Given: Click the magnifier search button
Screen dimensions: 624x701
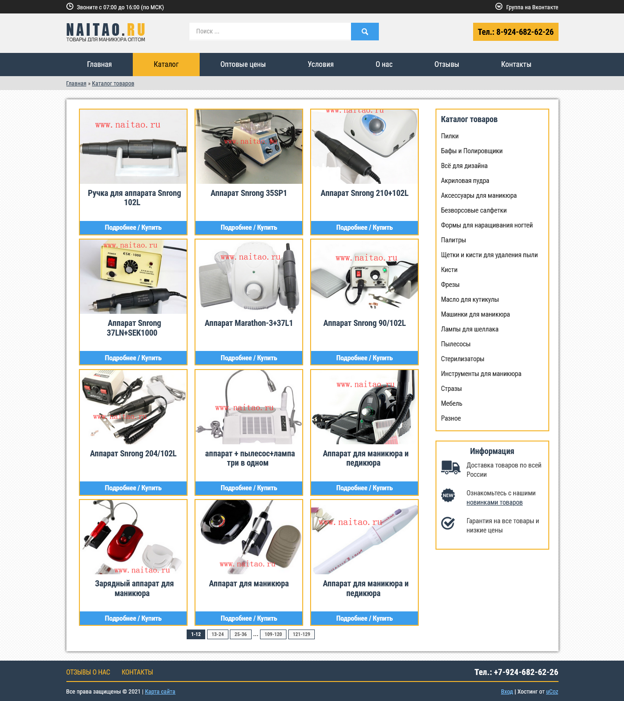Looking at the screenshot, I should tap(364, 32).
